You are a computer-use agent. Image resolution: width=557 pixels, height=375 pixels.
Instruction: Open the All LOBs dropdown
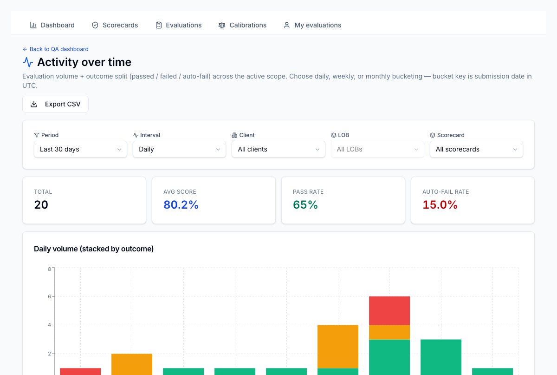[x=377, y=149]
